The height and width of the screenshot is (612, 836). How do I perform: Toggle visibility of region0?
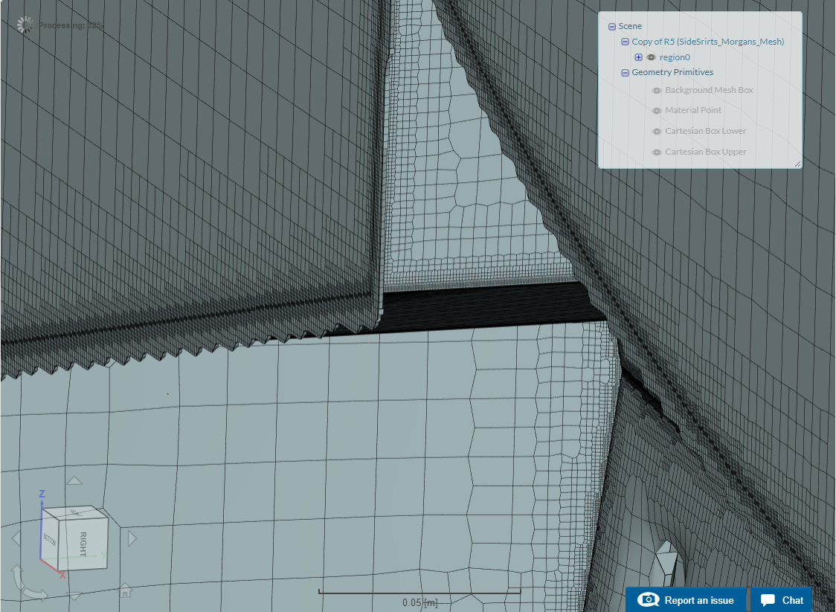coord(651,57)
